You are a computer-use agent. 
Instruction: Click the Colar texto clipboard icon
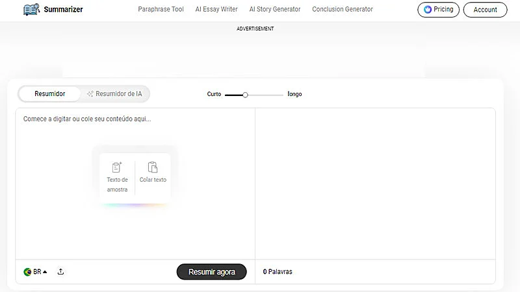pyautogui.click(x=153, y=167)
